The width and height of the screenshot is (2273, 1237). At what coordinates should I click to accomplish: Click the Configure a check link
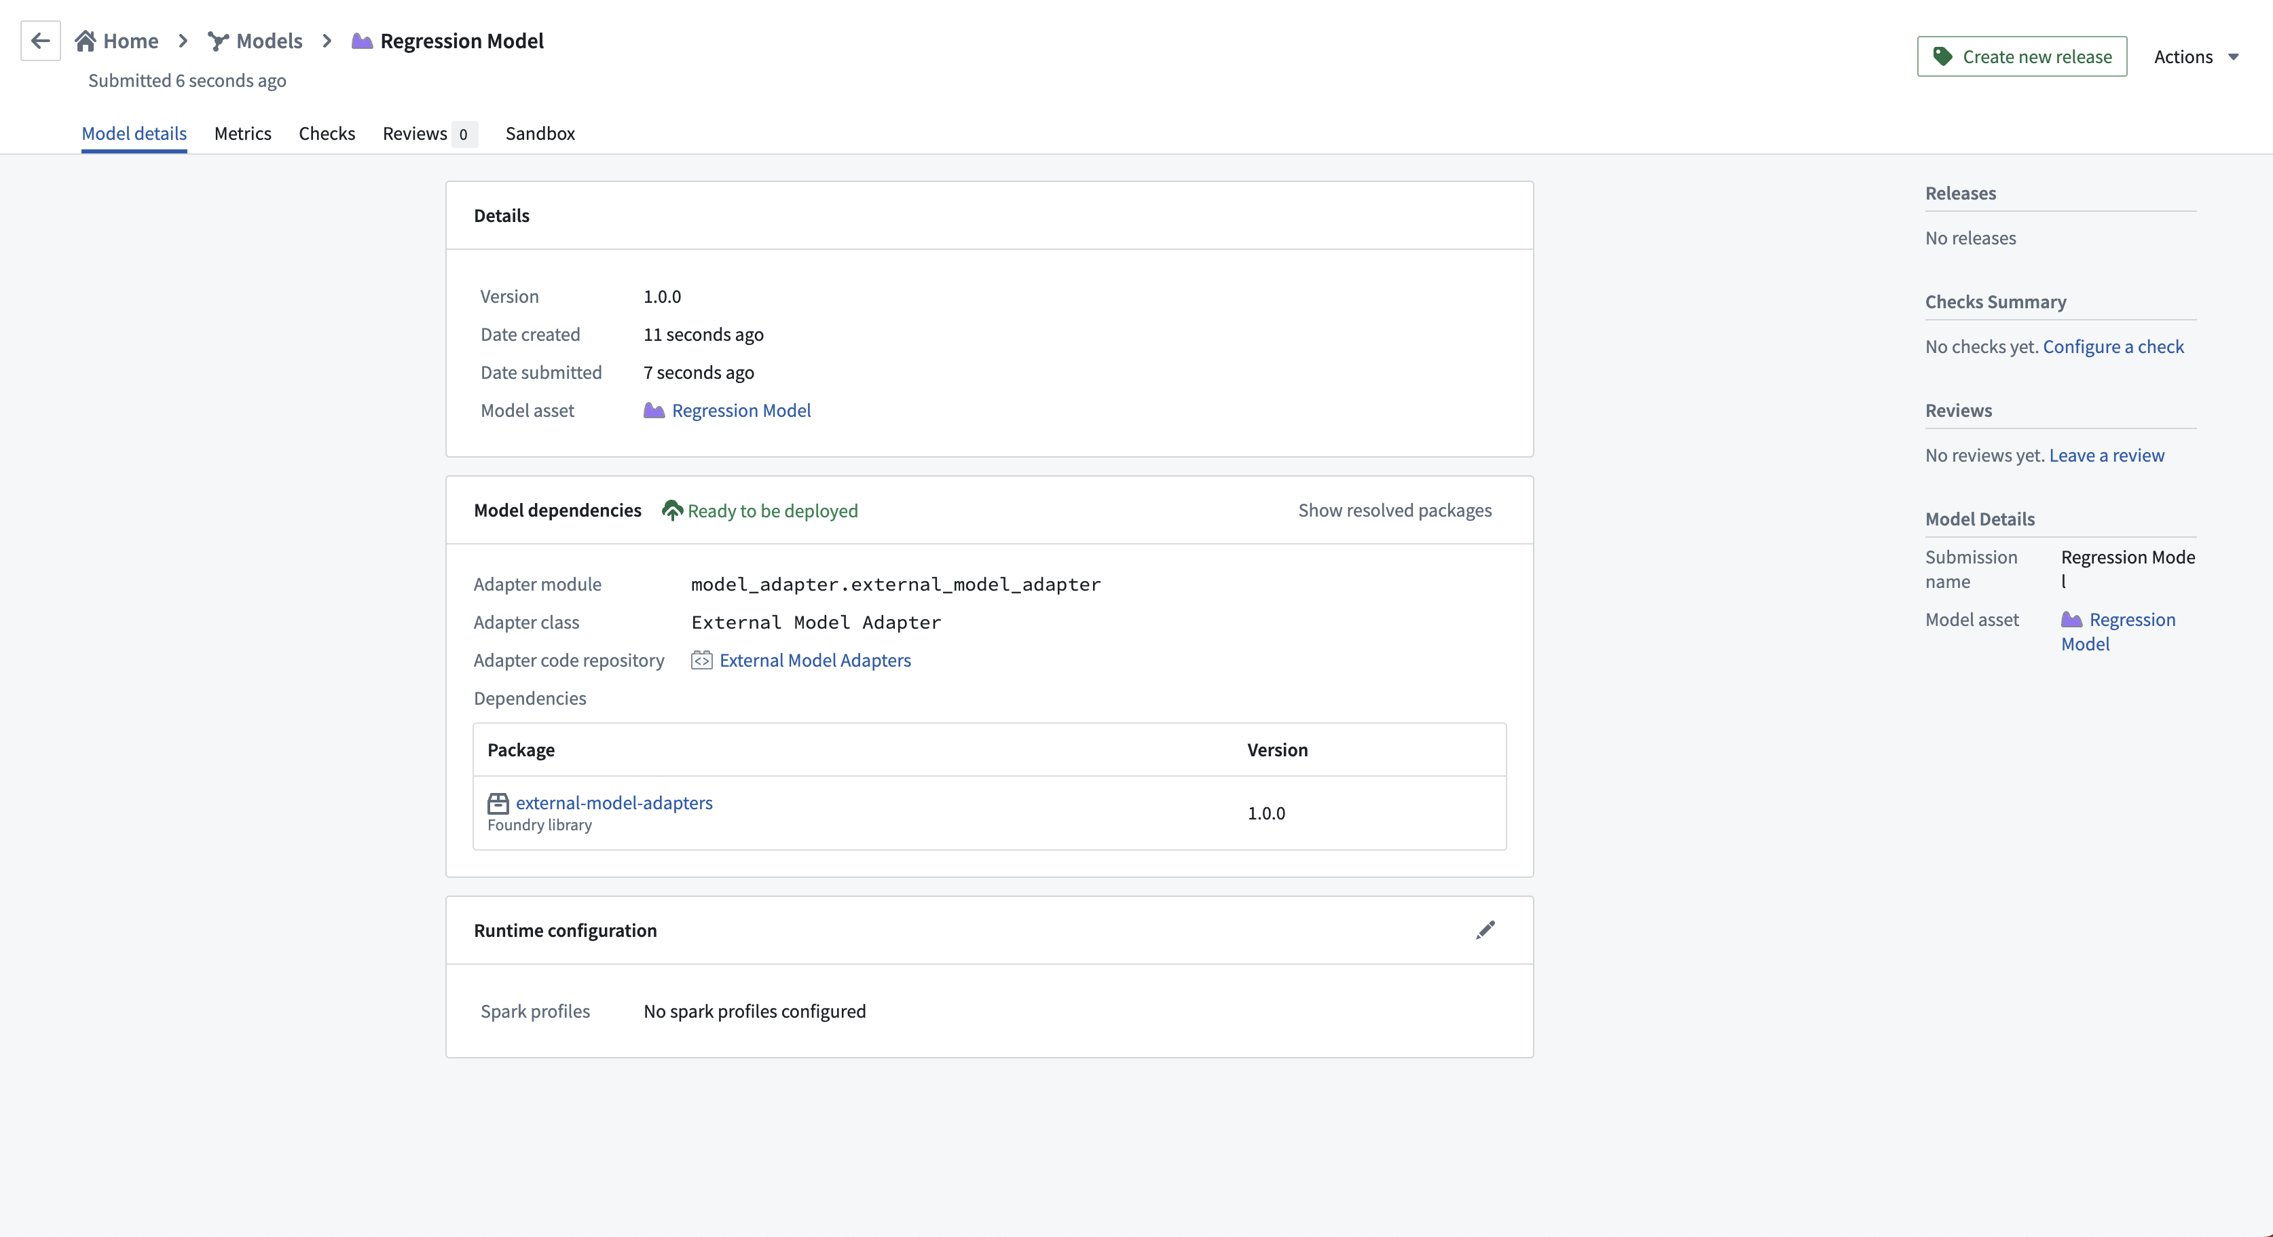[2113, 347]
